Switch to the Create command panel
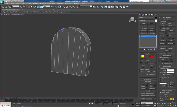 tap(140, 15)
